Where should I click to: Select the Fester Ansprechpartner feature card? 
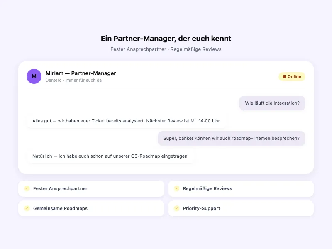tap(91, 188)
